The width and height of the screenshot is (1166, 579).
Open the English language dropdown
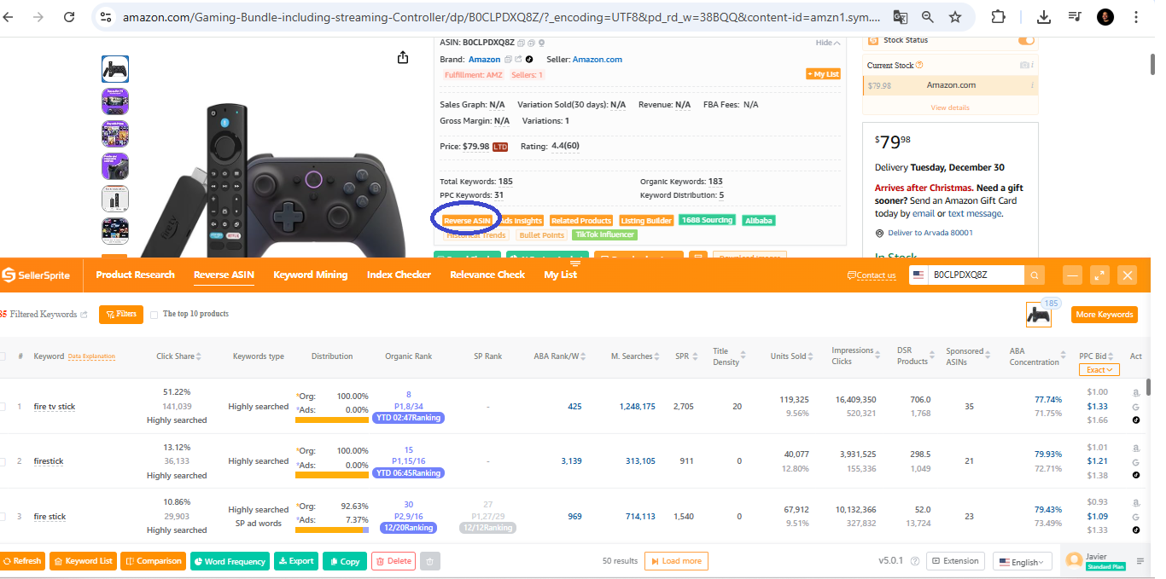1022,561
